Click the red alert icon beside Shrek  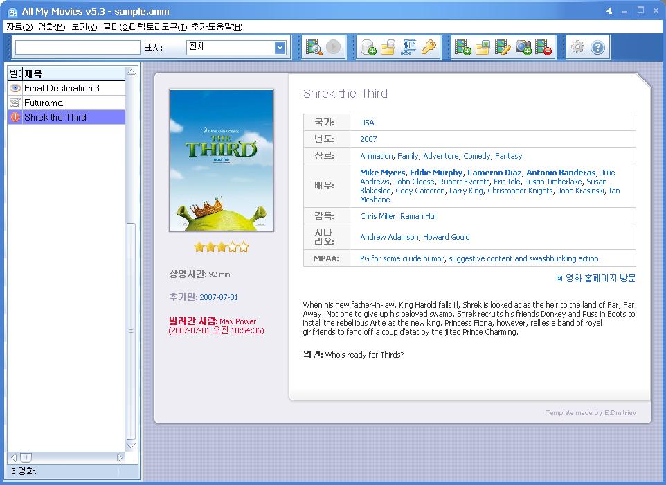[x=15, y=117]
